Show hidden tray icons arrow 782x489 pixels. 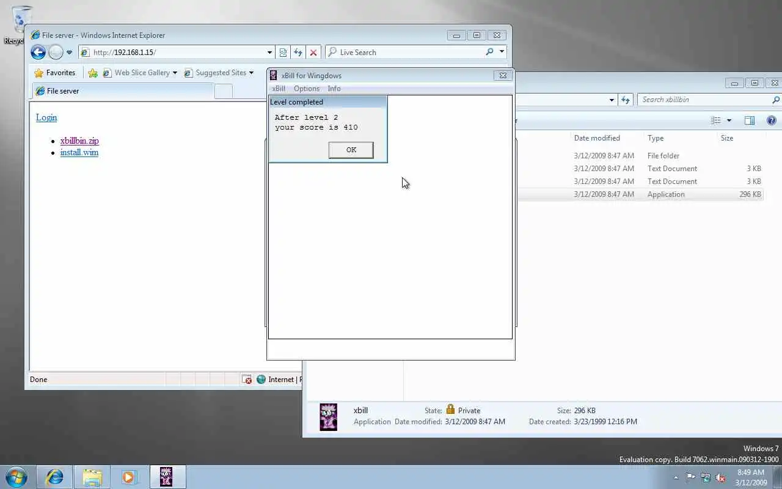point(676,478)
